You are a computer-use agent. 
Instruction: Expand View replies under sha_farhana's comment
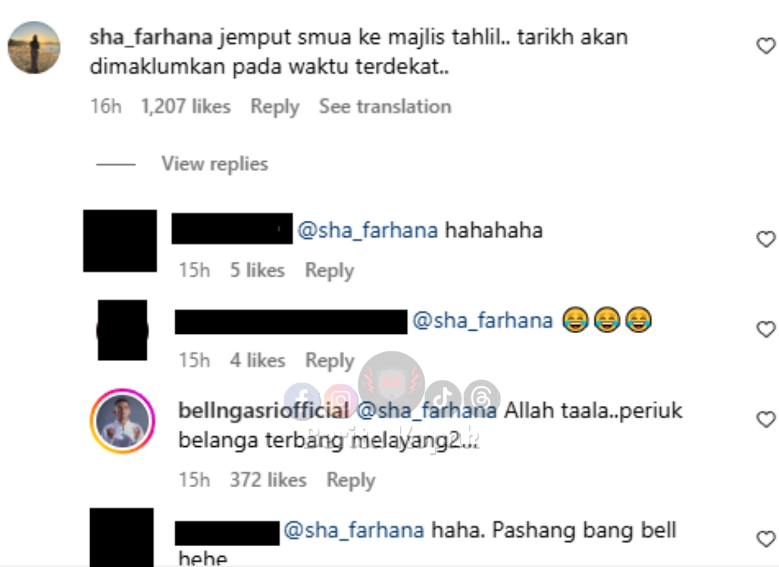214,164
